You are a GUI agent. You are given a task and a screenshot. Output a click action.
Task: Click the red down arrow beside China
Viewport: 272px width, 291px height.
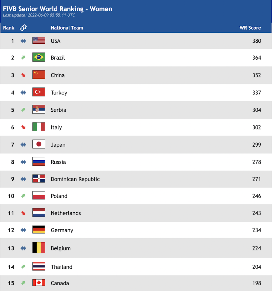coord(23,75)
